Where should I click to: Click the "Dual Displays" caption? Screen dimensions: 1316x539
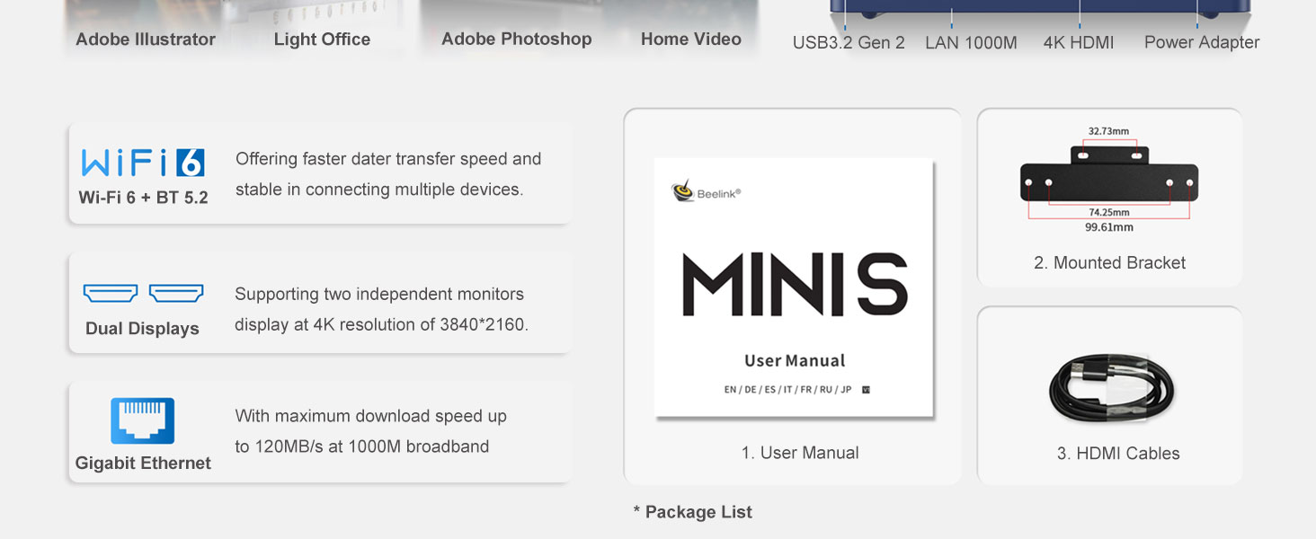point(142,329)
